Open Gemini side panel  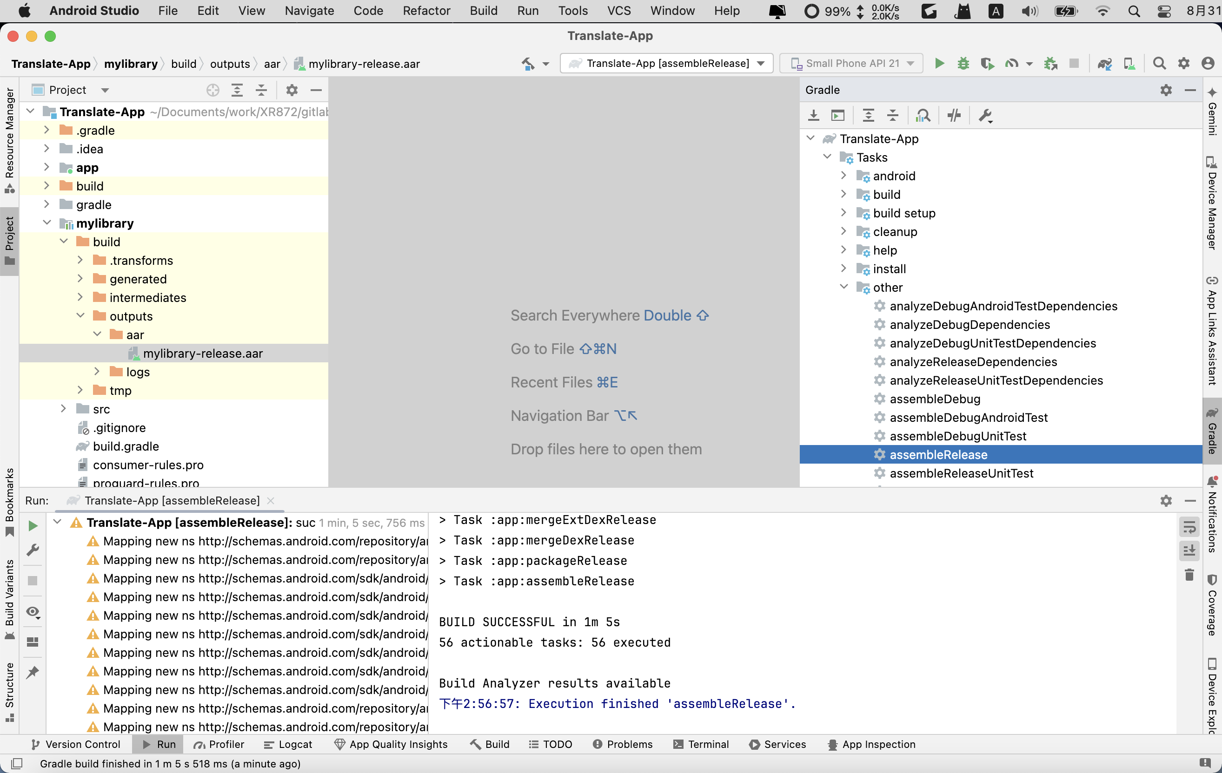(1212, 111)
